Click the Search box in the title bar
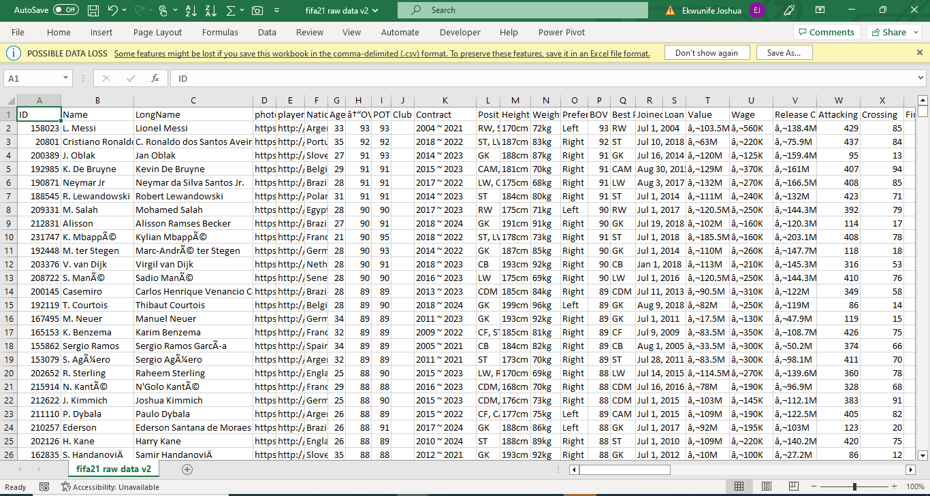 (523, 10)
